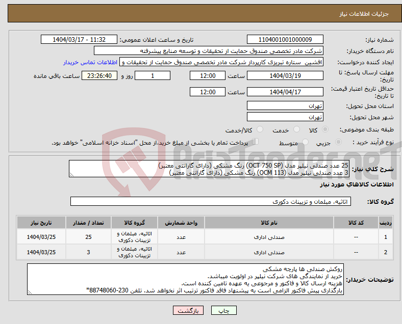This screenshot has width=402, height=324.
Task: Click صندلی اداری in row 2
Action: pos(269,252)
